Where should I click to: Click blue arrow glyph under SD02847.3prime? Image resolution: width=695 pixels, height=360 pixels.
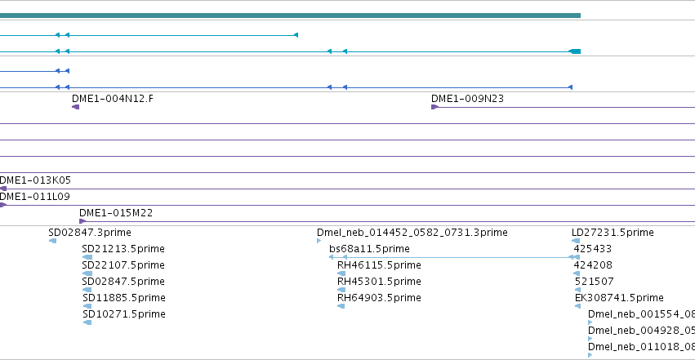click(53, 241)
